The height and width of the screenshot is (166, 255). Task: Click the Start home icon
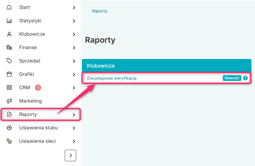click(x=9, y=7)
